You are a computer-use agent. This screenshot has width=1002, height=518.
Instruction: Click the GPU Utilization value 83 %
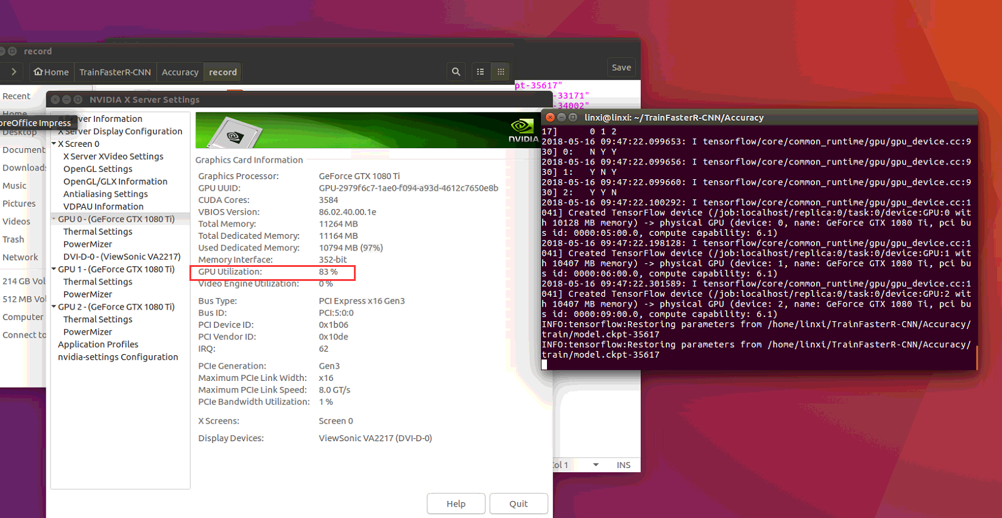pyautogui.click(x=328, y=272)
